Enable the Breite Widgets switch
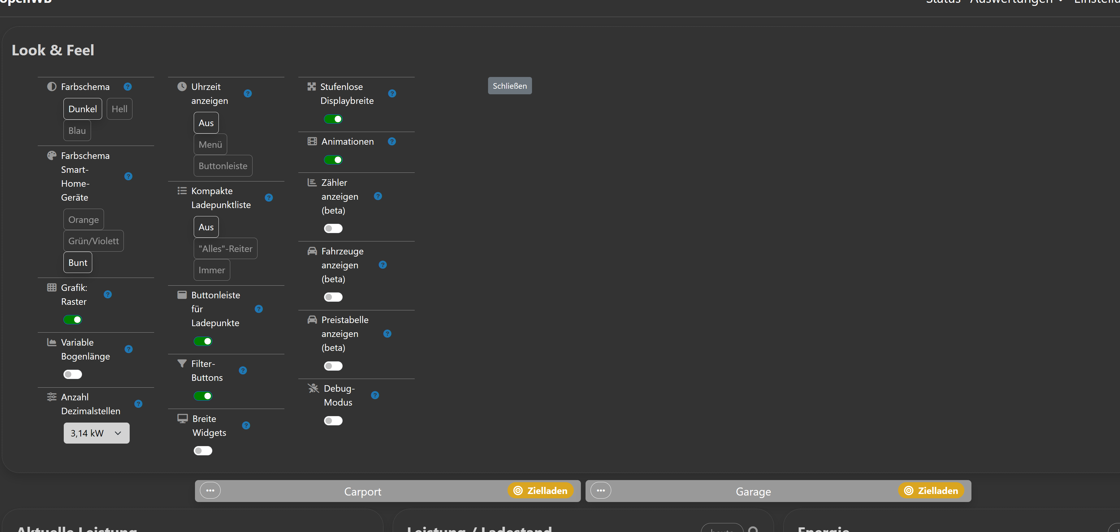The width and height of the screenshot is (1120, 532). coord(203,450)
